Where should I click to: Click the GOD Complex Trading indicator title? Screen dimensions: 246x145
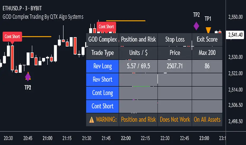click(x=43, y=17)
